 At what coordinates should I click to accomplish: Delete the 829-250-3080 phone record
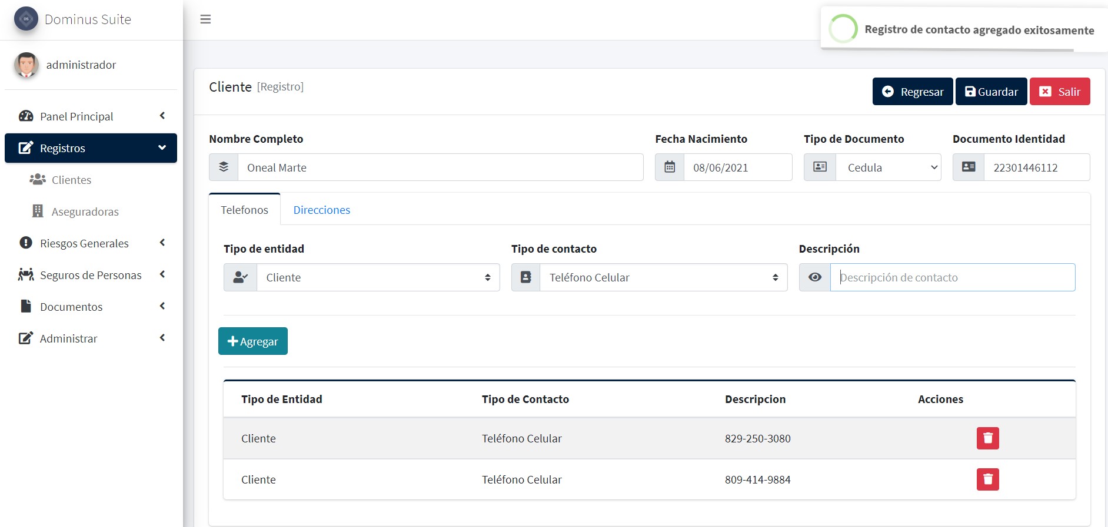987,438
